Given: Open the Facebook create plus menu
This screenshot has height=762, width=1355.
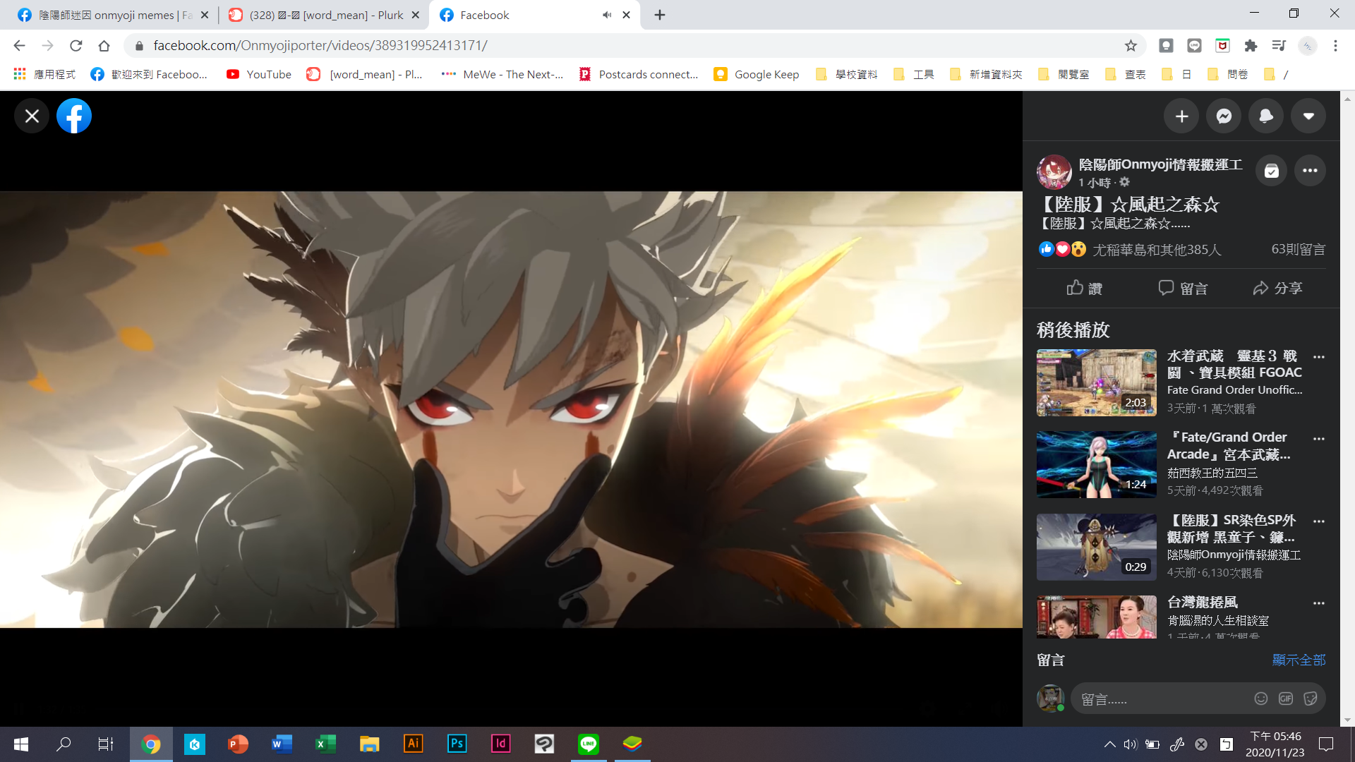Looking at the screenshot, I should coord(1182,116).
